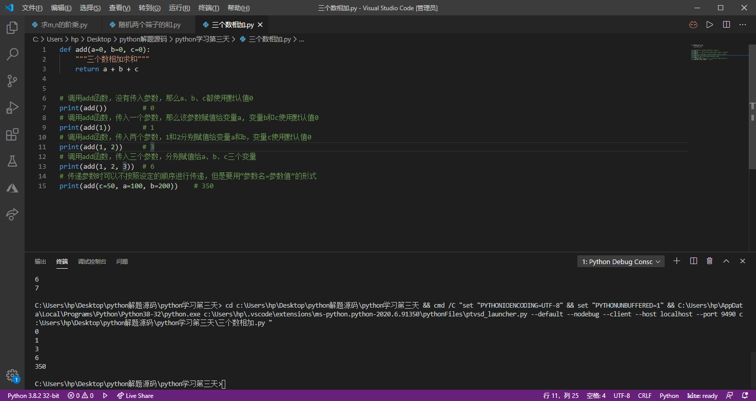Open the Manage gear menu
The width and height of the screenshot is (756, 401).
pos(12,375)
